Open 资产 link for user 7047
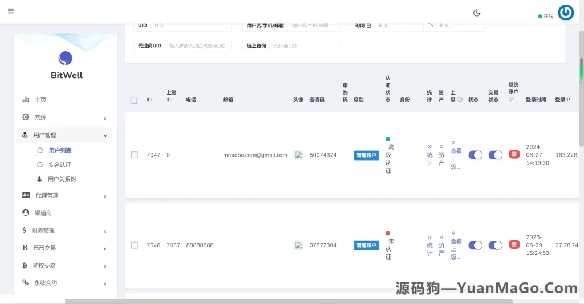Image resolution: width=584 pixels, height=304 pixels. pyautogui.click(x=441, y=155)
